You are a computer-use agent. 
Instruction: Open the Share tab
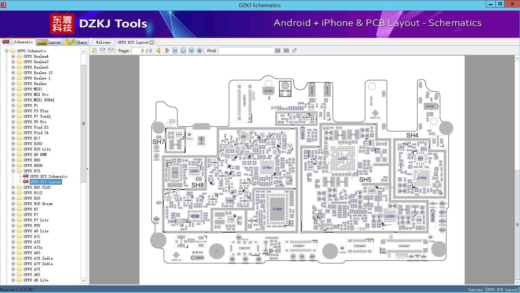[76, 42]
